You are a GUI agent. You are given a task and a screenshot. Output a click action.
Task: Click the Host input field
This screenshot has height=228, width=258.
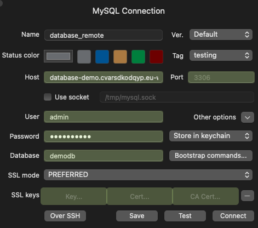tap(104, 77)
